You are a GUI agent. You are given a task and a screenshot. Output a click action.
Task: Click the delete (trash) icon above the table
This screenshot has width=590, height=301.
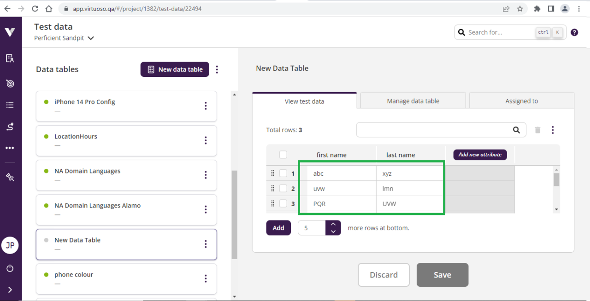click(537, 130)
